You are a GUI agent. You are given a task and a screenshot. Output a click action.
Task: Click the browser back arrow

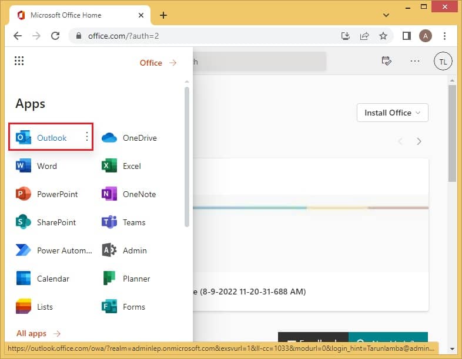coord(18,36)
